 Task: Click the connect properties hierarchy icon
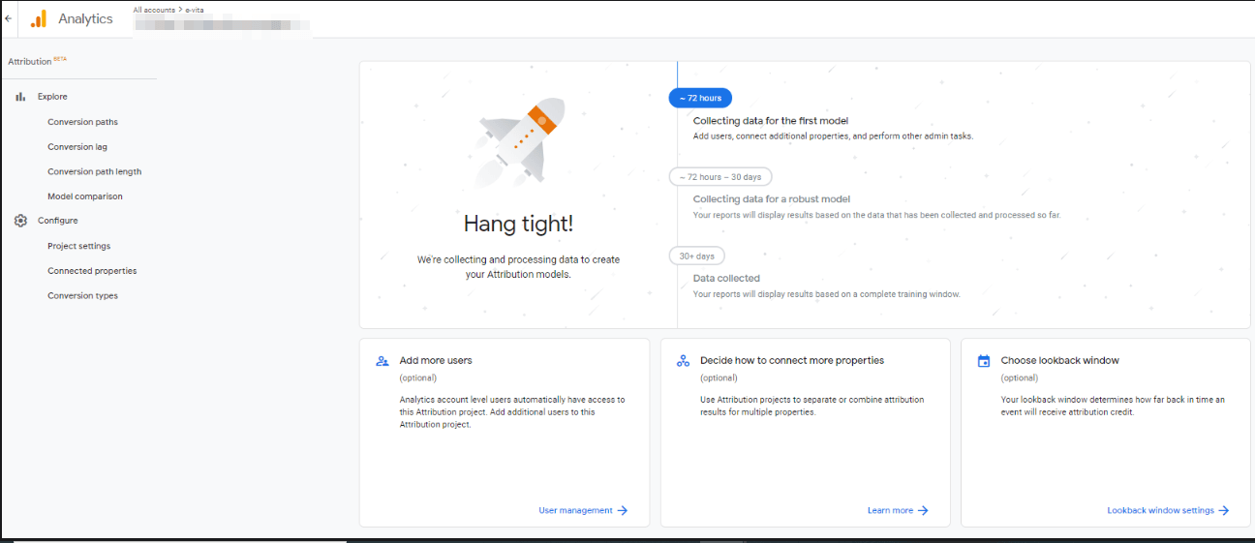point(683,361)
